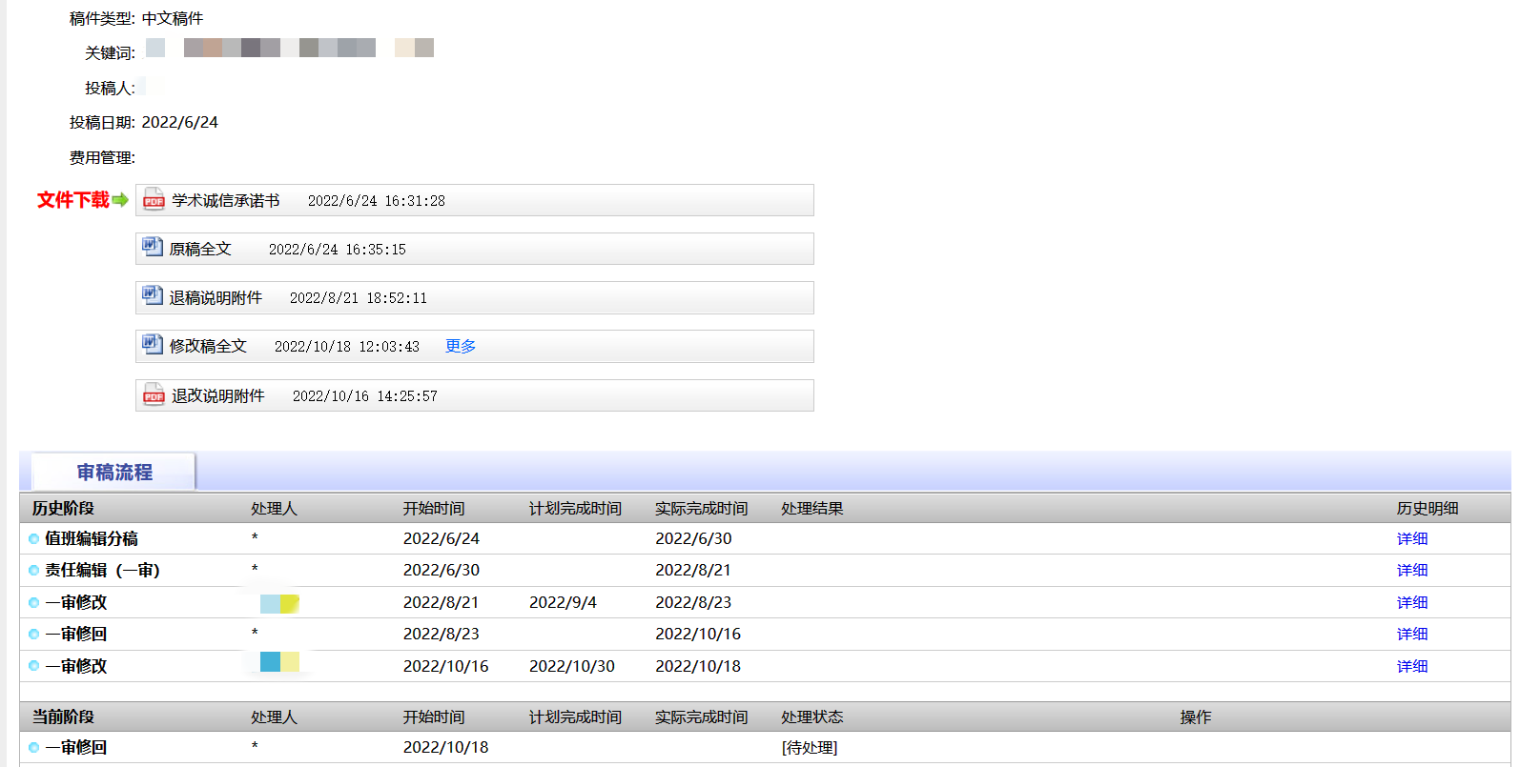Click the green arrow next to 文件下载
1520x767 pixels.
click(120, 200)
